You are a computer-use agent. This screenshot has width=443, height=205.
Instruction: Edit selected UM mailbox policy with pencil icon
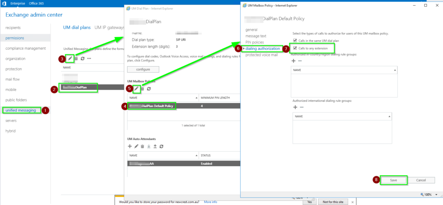(x=136, y=89)
